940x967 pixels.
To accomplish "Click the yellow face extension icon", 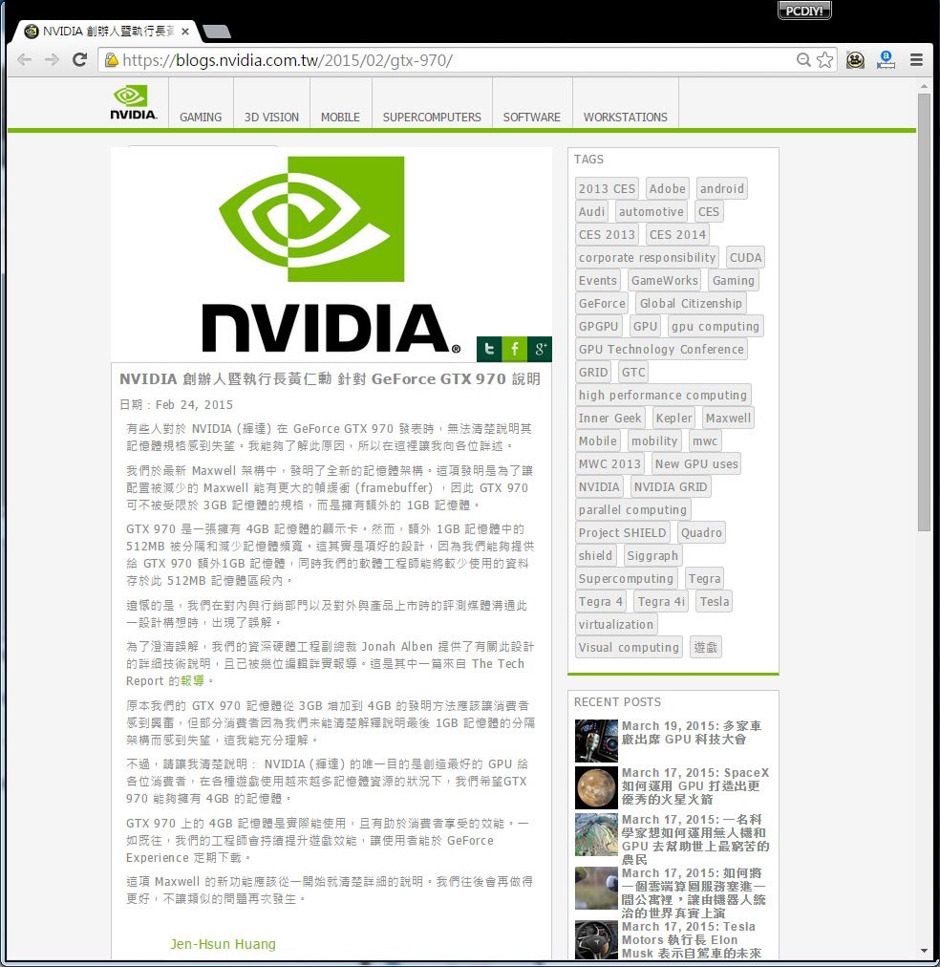I will (x=855, y=60).
